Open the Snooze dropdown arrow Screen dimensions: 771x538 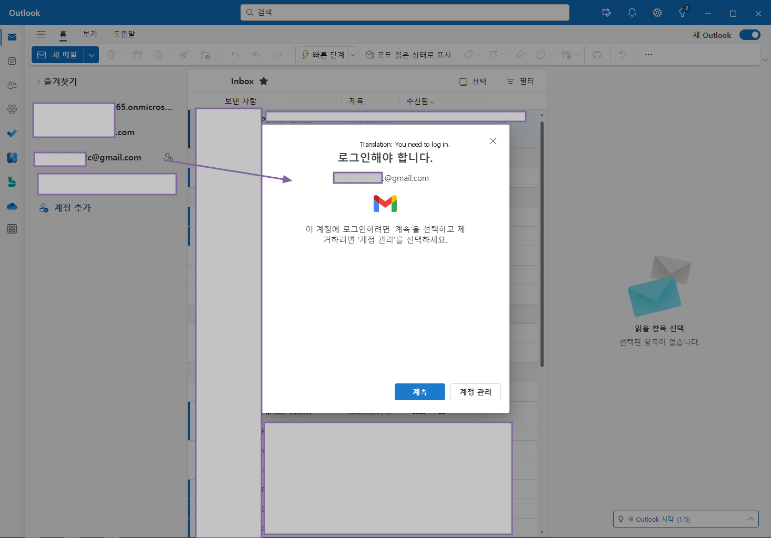pyautogui.click(x=551, y=55)
